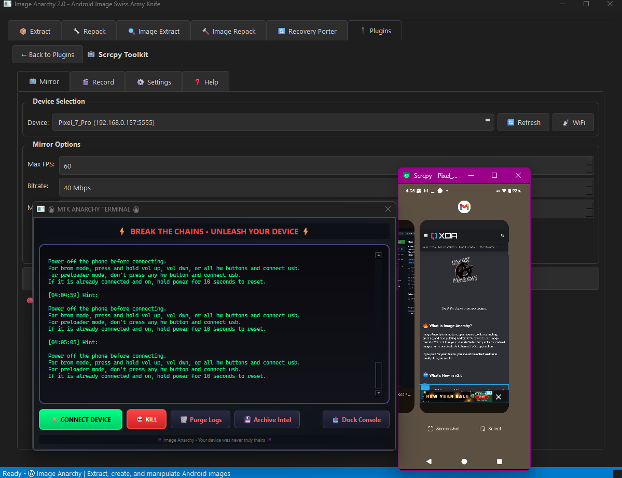
Task: Click 'What's New in v2.0' heading
Action: [x=446, y=375]
